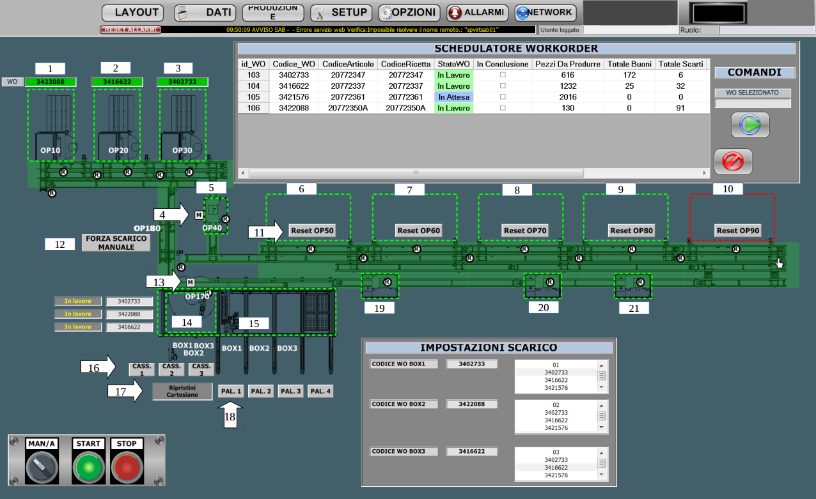This screenshot has width=816, height=499.
Task: Check In Conclusione box for WO 105
Action: point(503,97)
